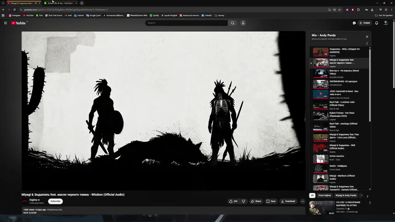Open options for CS 2 DE 1.6 video
The image size is (395, 222).
click(x=370, y=203)
